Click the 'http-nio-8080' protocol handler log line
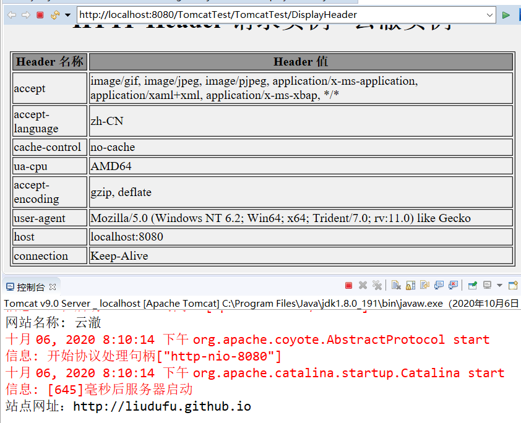Image resolution: width=521 pixels, height=423 pixels. click(144, 356)
